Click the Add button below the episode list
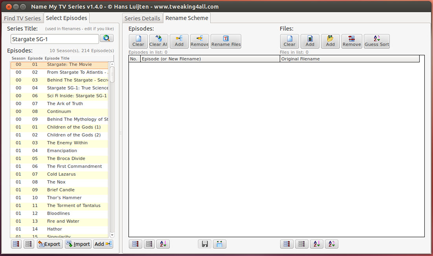433x256 pixels. tap(103, 244)
